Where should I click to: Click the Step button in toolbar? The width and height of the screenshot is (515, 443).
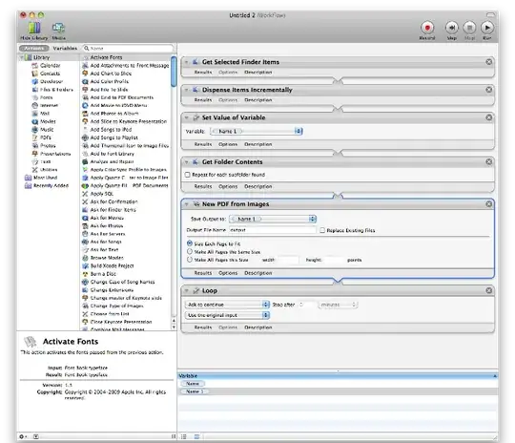pyautogui.click(x=452, y=28)
